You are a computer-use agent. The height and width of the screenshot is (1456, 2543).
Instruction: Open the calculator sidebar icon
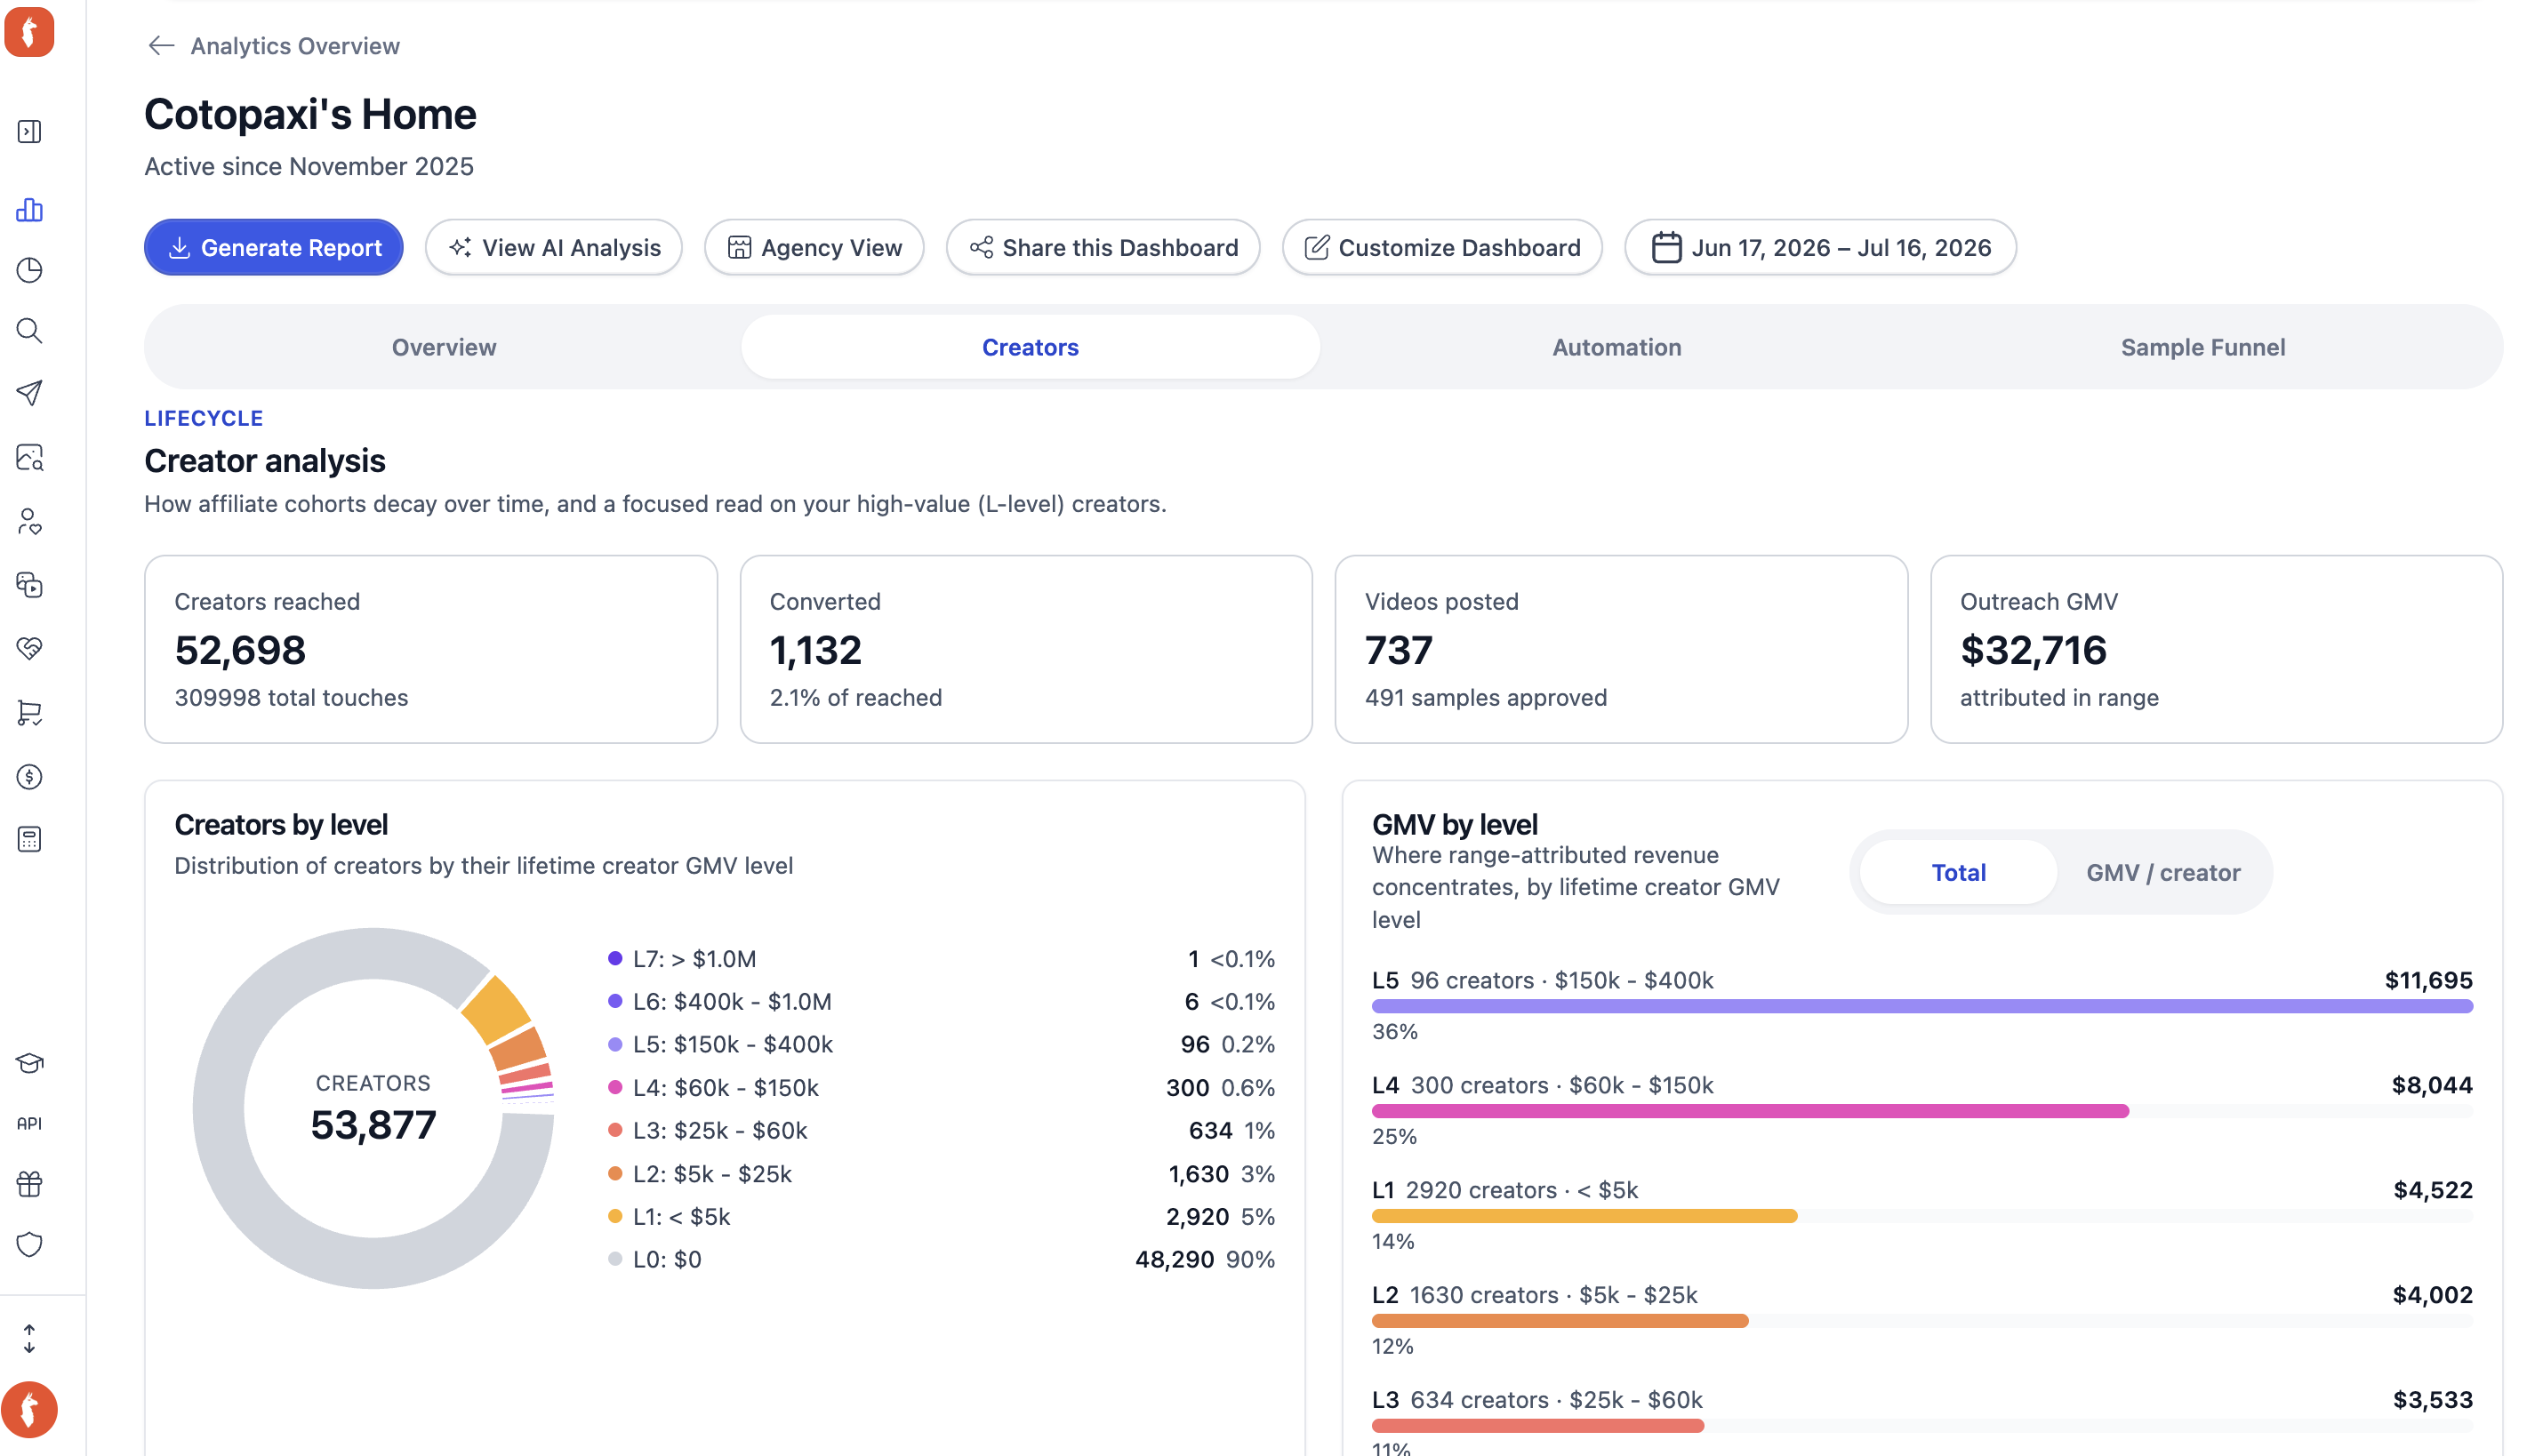pos(29,839)
